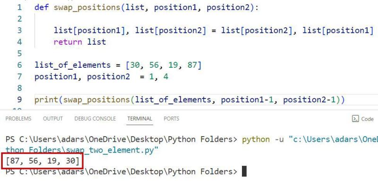The image size is (378, 187).
Task: Click the def keyword on line 1
Action: click(42, 8)
